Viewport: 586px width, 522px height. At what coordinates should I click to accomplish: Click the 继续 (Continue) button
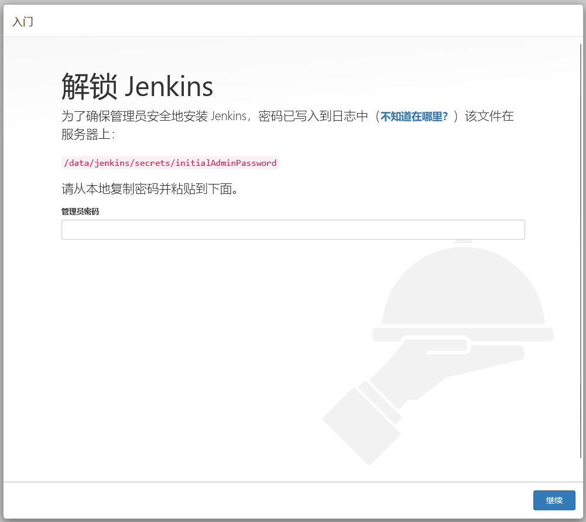coord(554,500)
